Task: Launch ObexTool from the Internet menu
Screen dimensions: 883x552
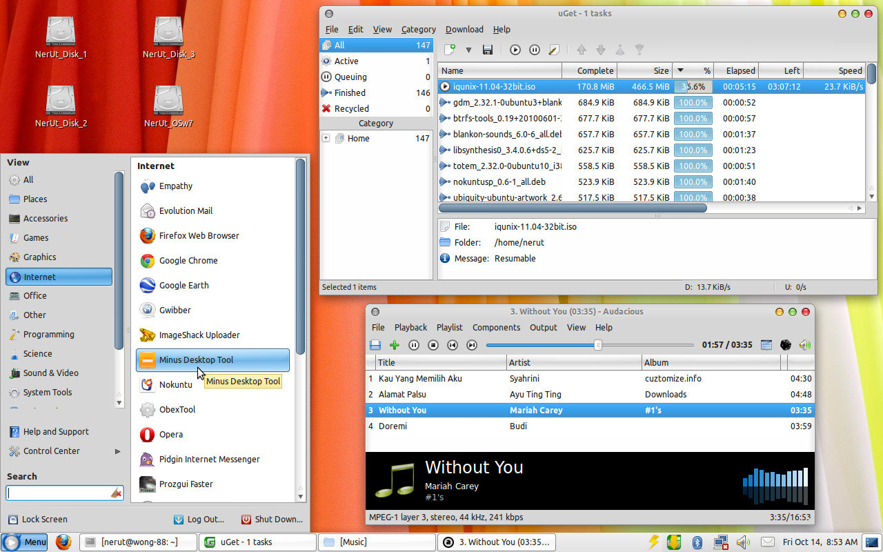Action: [212, 409]
